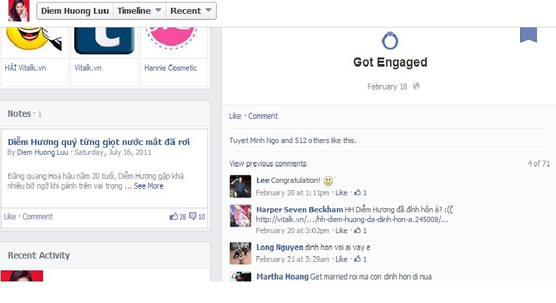Like Harper Seven Beckham's comment
Screen dimensions: 556x303
point(341,231)
